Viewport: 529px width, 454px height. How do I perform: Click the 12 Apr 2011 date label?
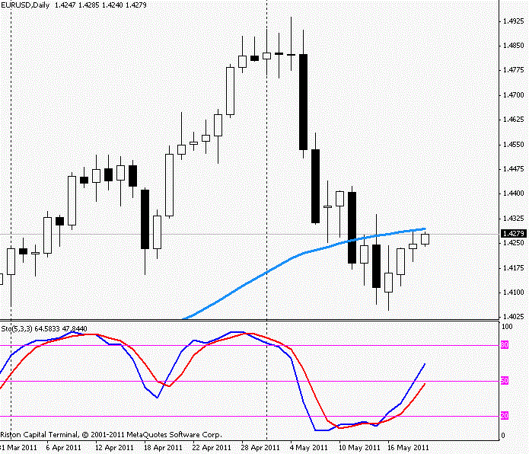click(x=114, y=448)
